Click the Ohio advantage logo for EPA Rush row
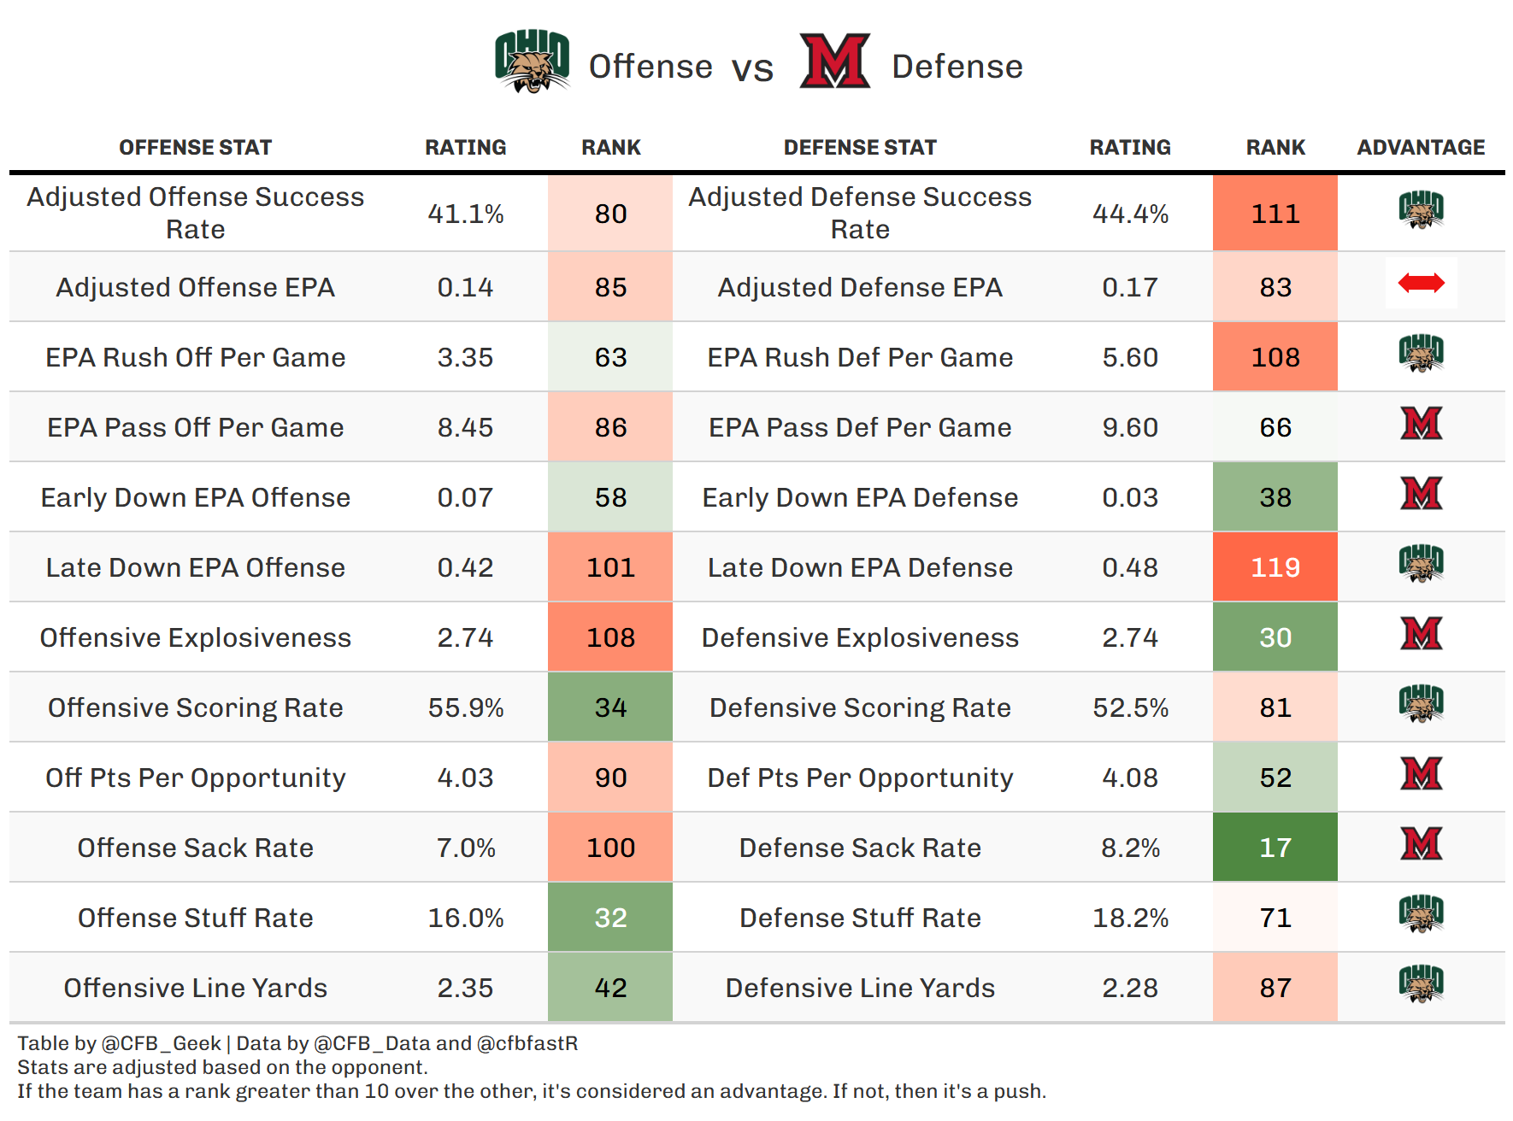The height and width of the screenshot is (1121, 1513). [1421, 353]
